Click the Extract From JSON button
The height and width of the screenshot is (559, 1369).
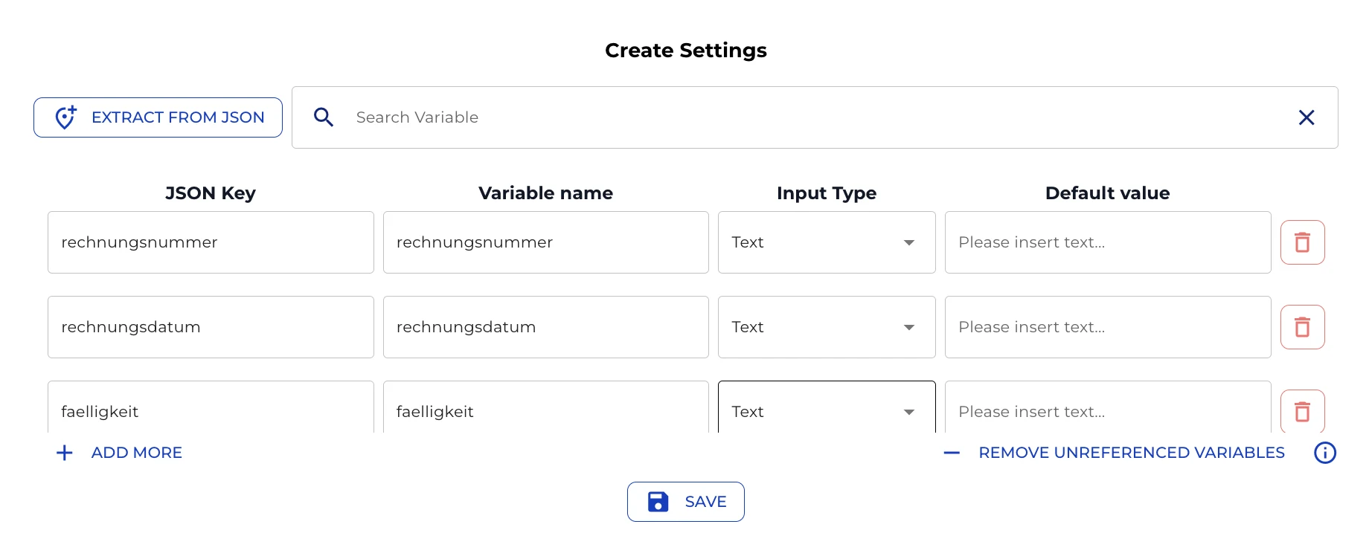158,117
